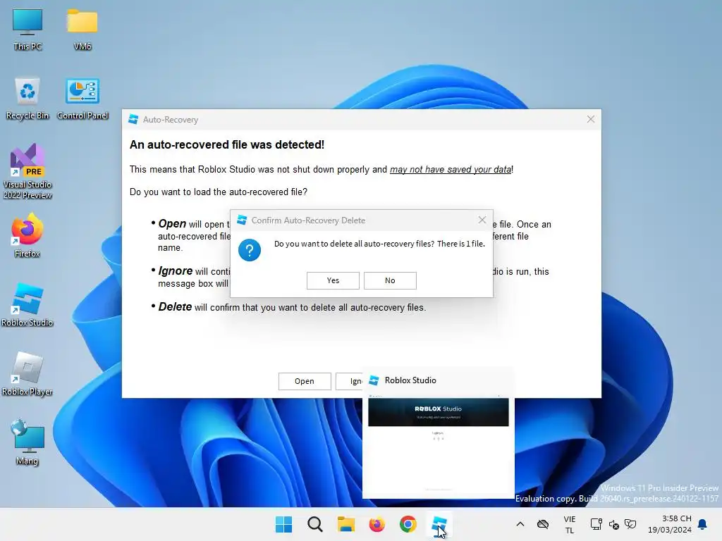This screenshot has height=541, width=722.
Task: Open File Explorer from the taskbar
Action: 345,524
